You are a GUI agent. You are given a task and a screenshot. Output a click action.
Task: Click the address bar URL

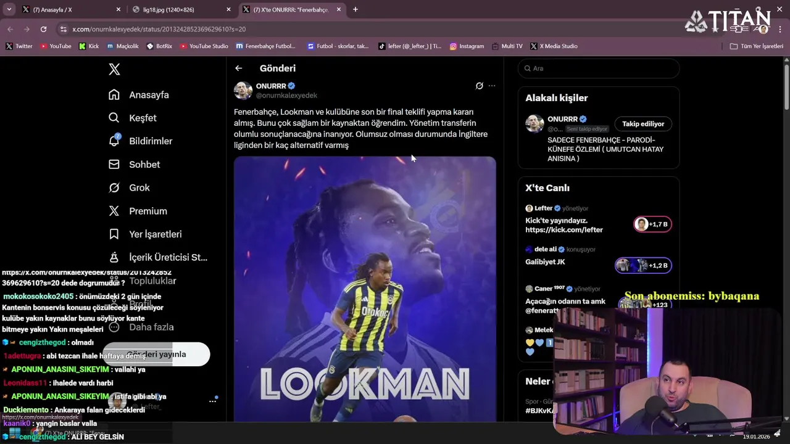coord(159,29)
